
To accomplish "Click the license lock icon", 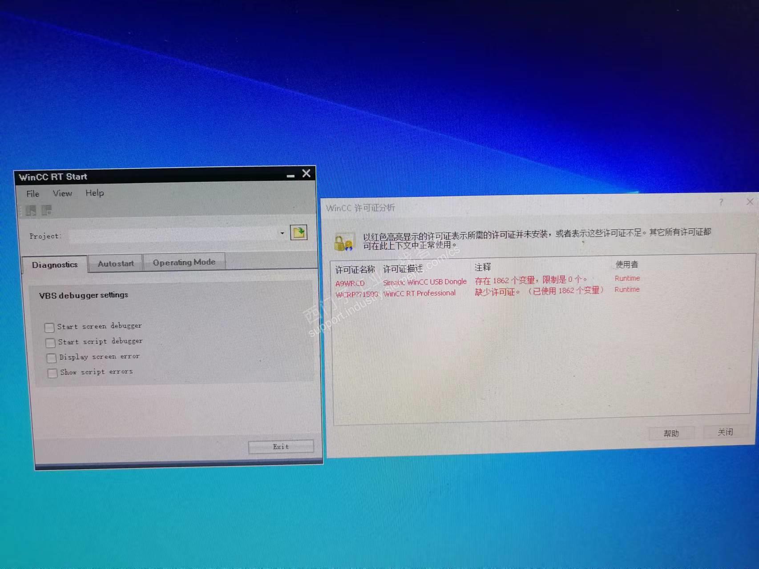I will click(x=343, y=242).
